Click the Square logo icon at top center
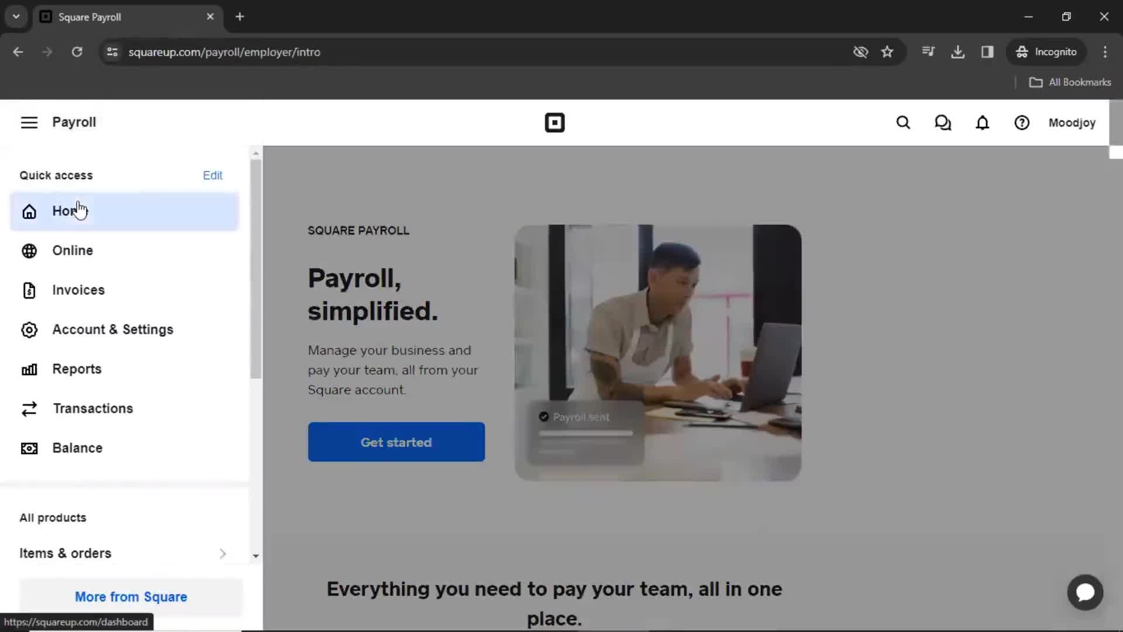This screenshot has width=1123, height=632. click(x=554, y=123)
